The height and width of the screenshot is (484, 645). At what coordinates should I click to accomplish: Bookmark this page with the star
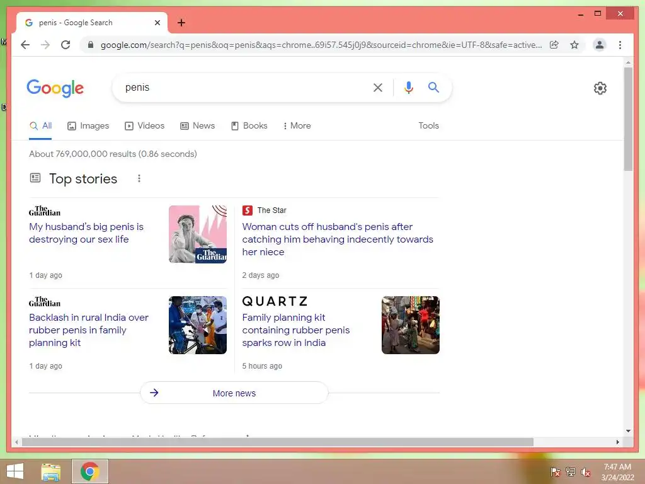pos(574,45)
